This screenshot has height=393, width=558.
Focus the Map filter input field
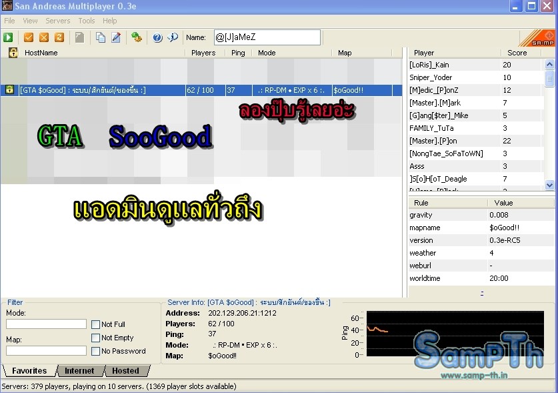(x=46, y=350)
